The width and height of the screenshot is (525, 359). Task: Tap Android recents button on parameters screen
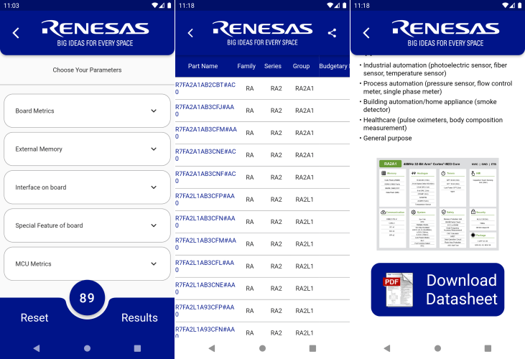(x=137, y=348)
